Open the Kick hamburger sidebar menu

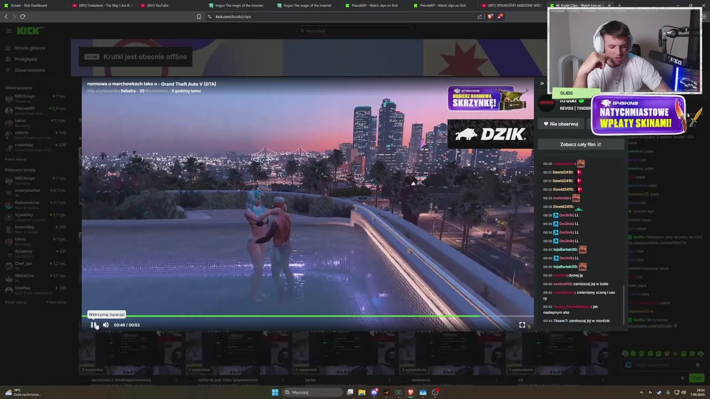[8, 31]
